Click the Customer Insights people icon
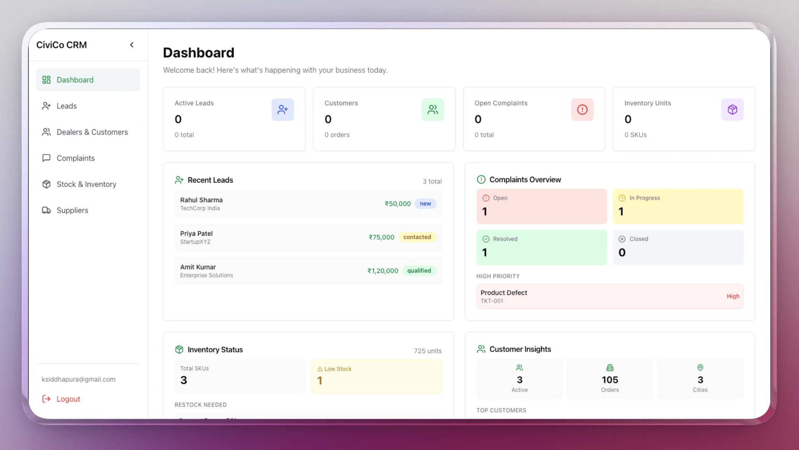This screenshot has height=450, width=799. tap(481, 349)
